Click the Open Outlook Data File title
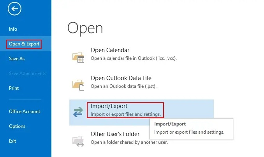Image resolution: width=264 pixels, height=157 pixels. tap(121, 78)
